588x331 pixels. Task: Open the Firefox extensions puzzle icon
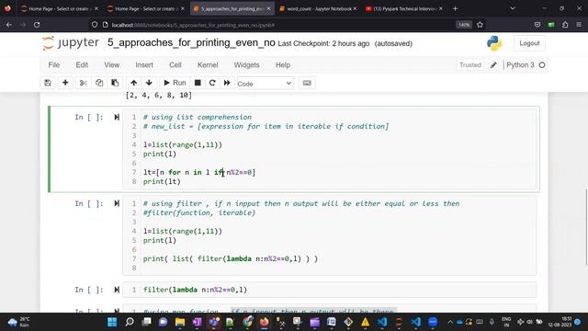click(565, 25)
